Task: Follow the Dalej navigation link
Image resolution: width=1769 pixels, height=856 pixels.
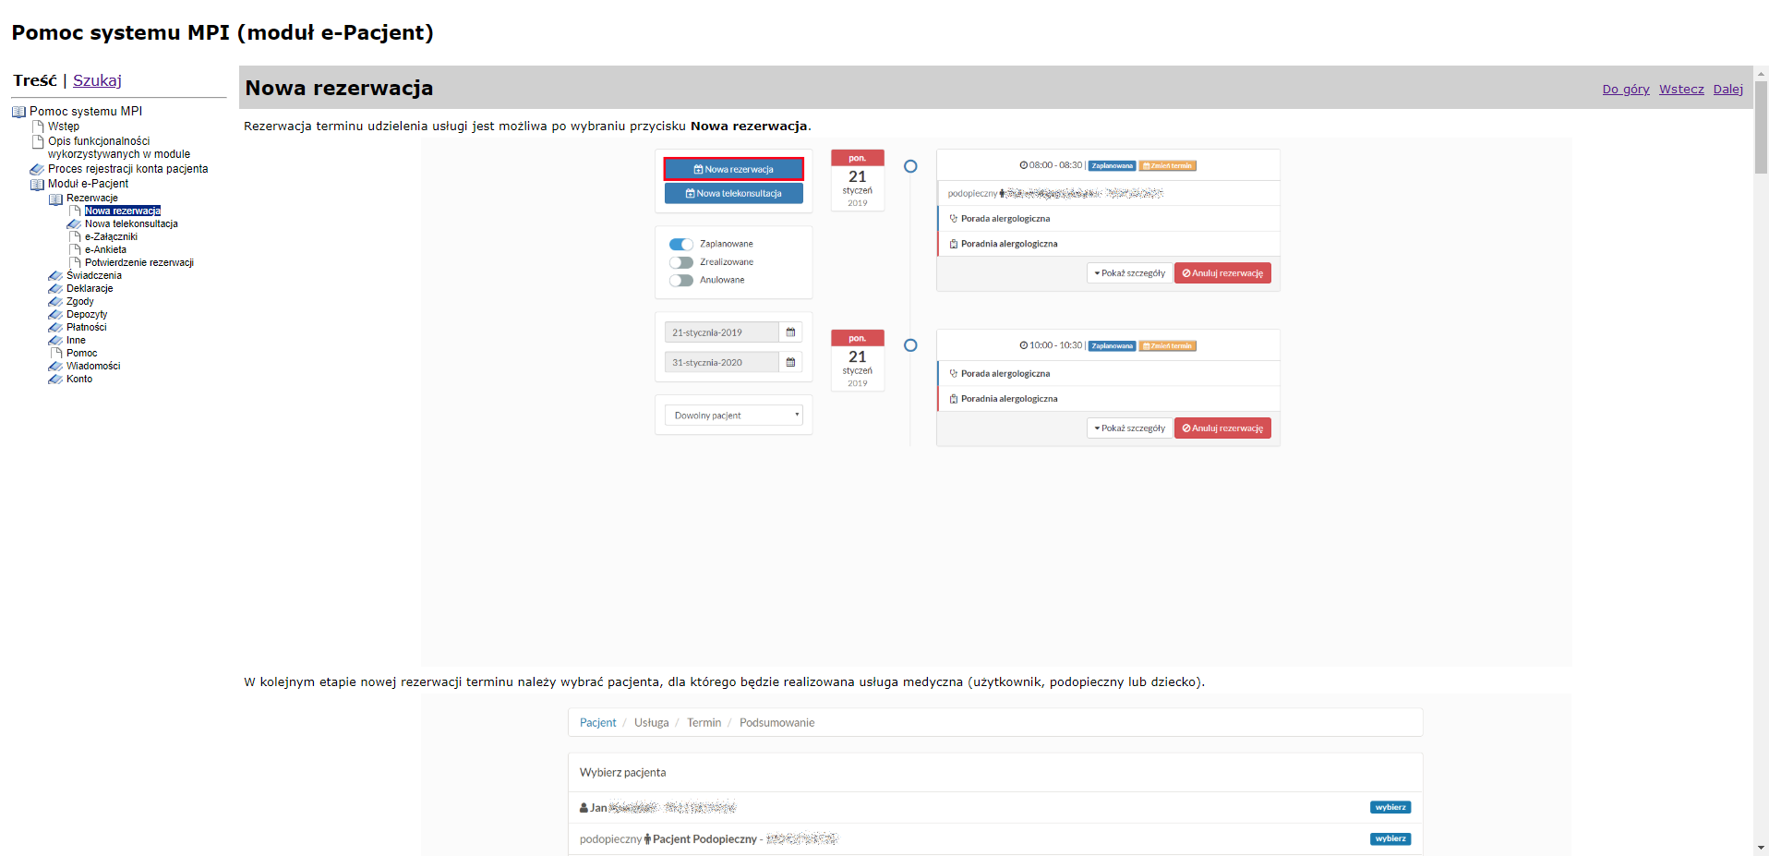Action: pyautogui.click(x=1727, y=90)
